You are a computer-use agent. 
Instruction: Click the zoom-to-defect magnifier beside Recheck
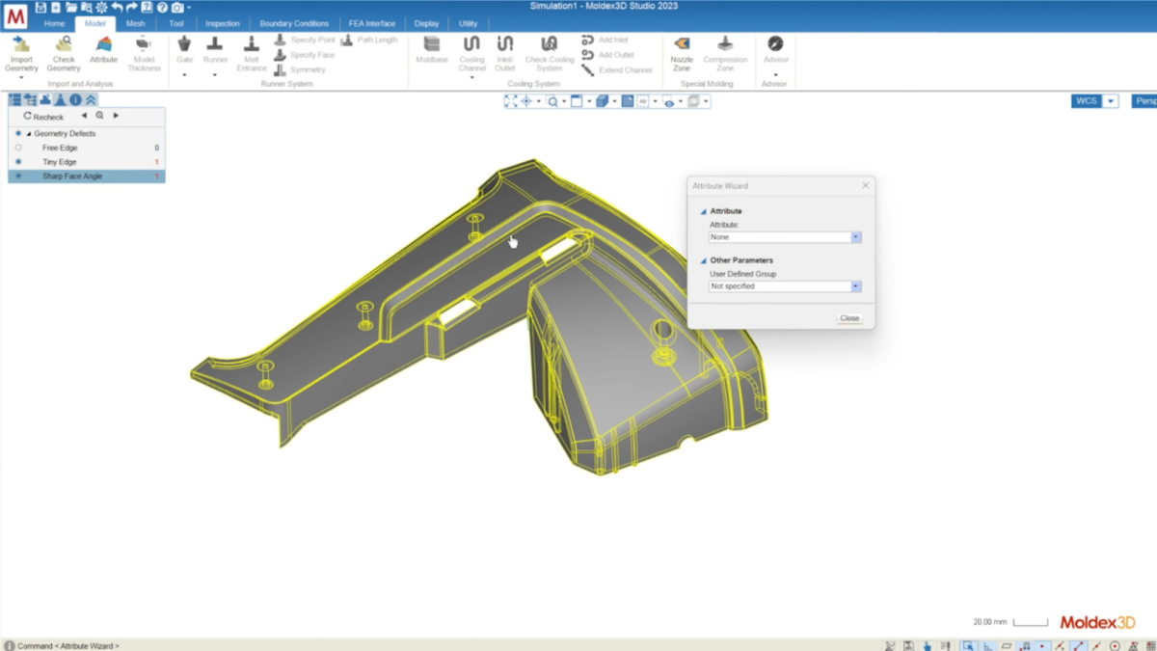pos(99,116)
